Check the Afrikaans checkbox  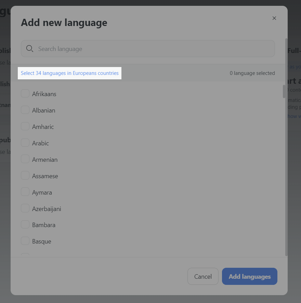[25, 93]
